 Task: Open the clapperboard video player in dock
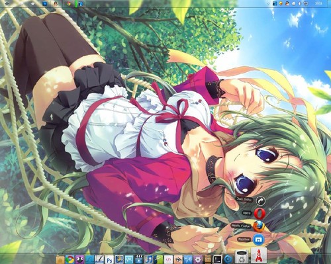pyautogui.click(x=138, y=259)
